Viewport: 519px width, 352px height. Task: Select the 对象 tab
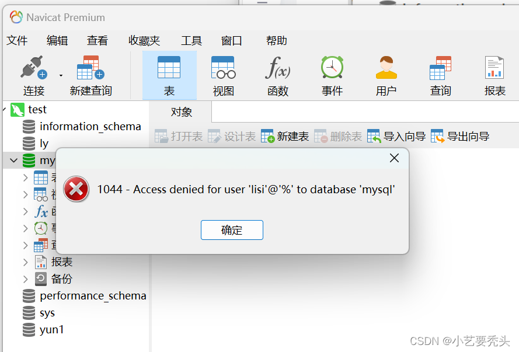(181, 112)
